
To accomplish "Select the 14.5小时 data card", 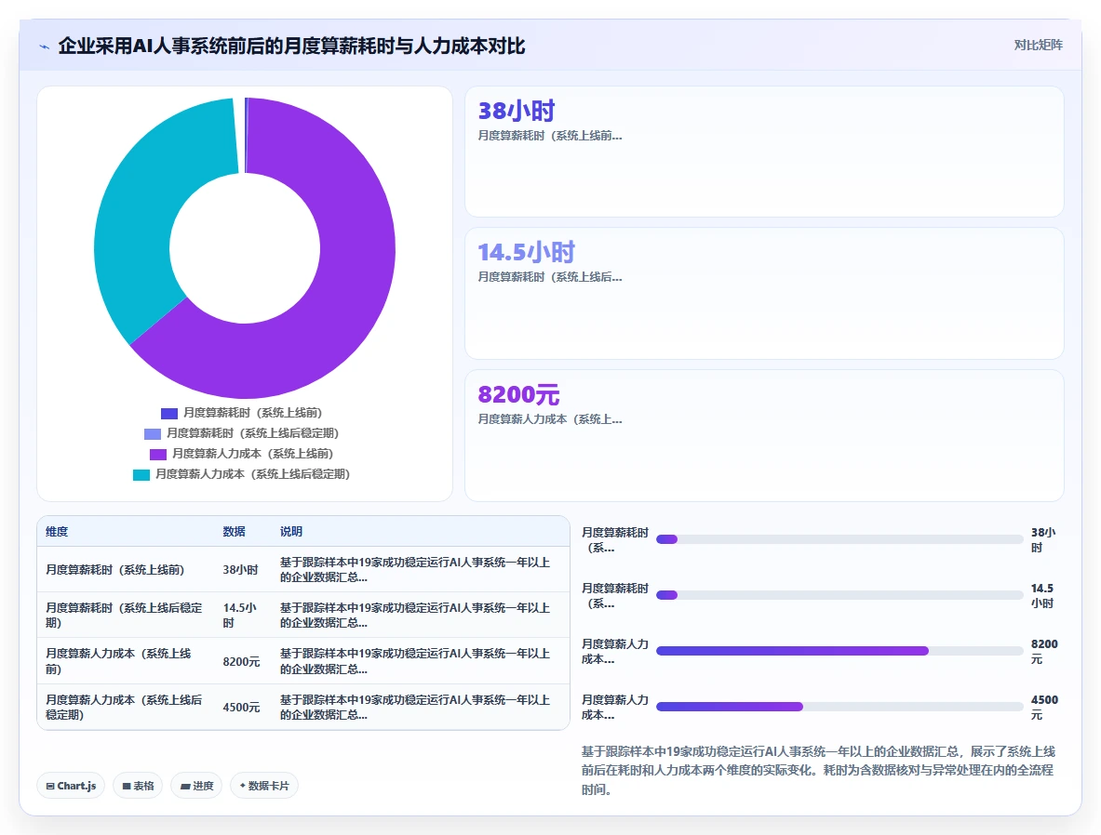I will click(764, 293).
